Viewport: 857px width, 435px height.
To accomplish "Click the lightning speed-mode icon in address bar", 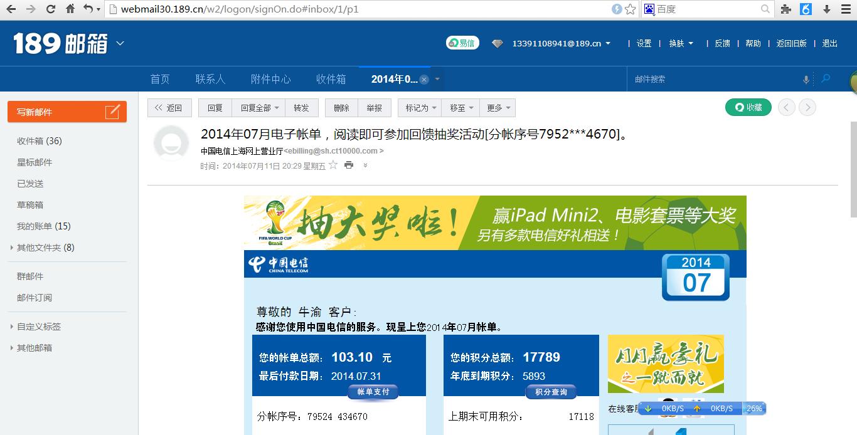I will (x=617, y=9).
